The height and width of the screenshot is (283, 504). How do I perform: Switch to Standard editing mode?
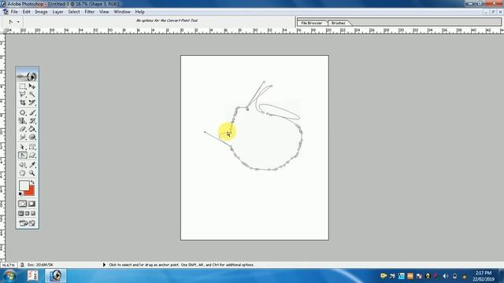(x=23, y=204)
